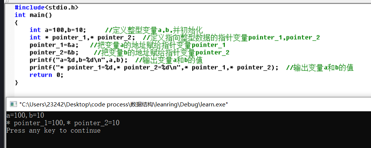Click the console window icon in learn.exe title bar
371x148 pixels.
[13, 104]
